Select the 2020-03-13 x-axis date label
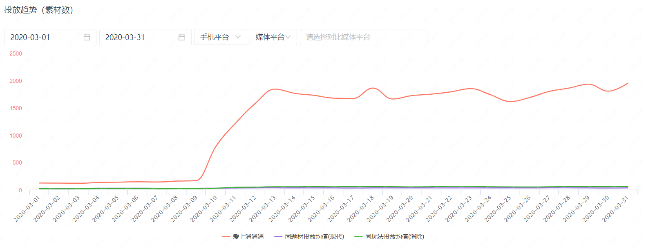 263,209
